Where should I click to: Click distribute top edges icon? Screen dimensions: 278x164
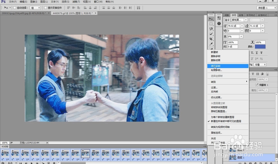click(103, 8)
